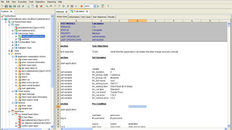
Task: Switch to the Test Cases tab
Action: (86, 17)
